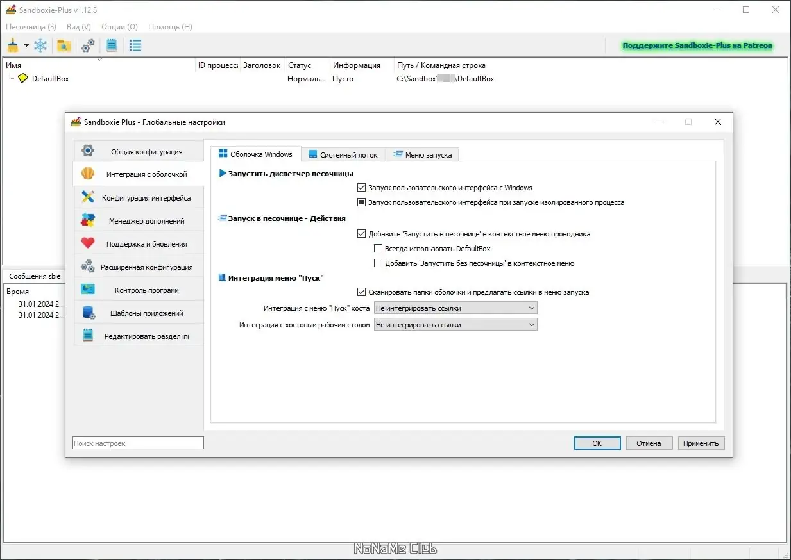
Task: Click C:\Sandbox path cell of DefaultBox
Action: click(x=445, y=78)
